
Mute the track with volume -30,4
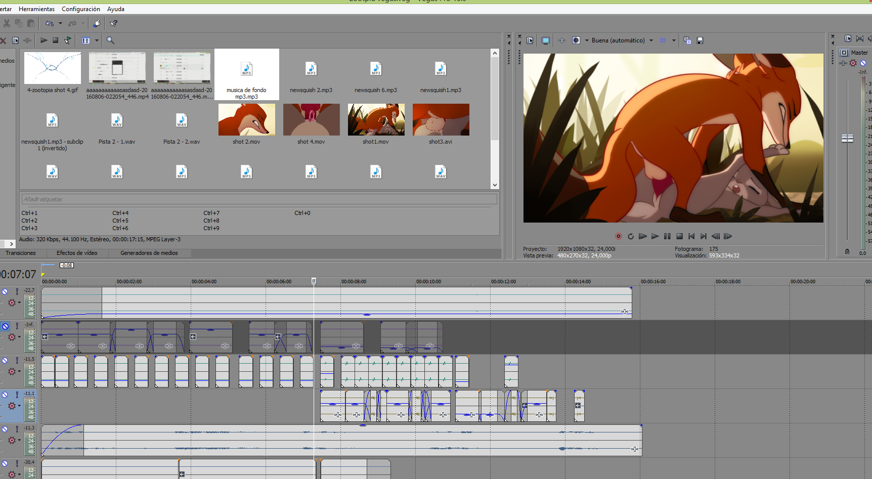5,463
